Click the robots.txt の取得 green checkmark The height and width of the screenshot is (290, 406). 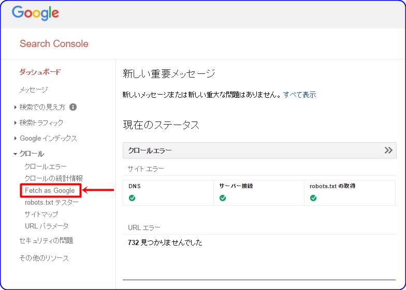pos(313,198)
